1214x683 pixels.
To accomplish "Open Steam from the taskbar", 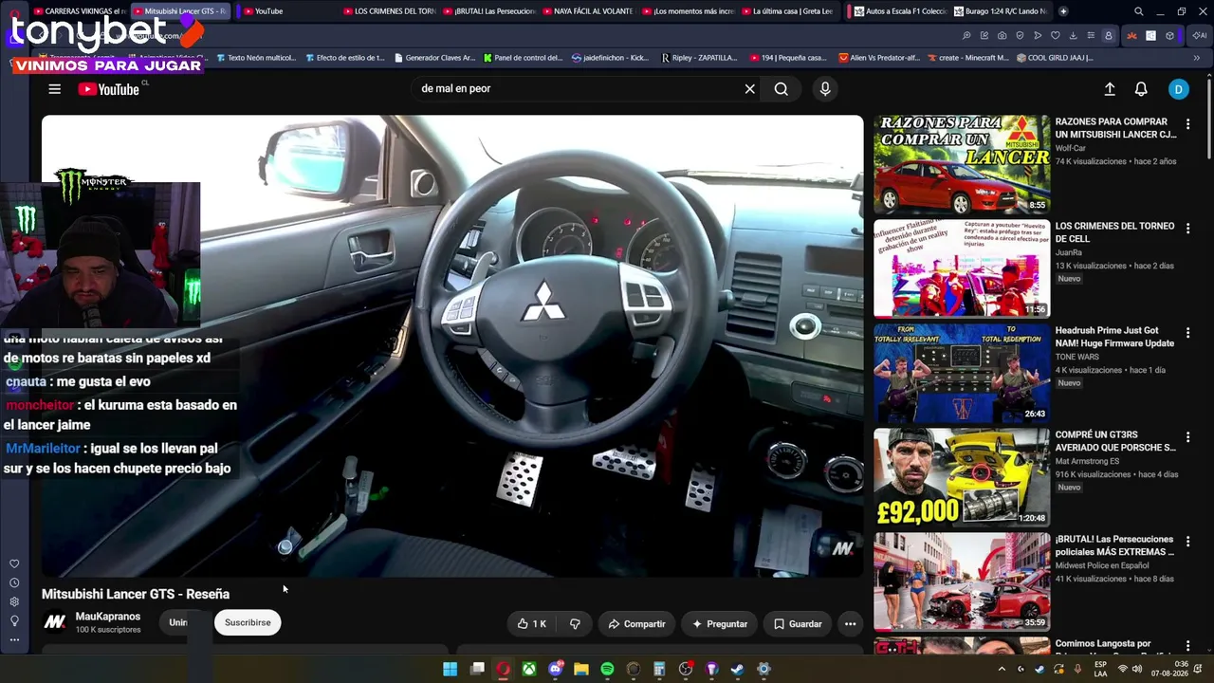I will pyautogui.click(x=737, y=669).
